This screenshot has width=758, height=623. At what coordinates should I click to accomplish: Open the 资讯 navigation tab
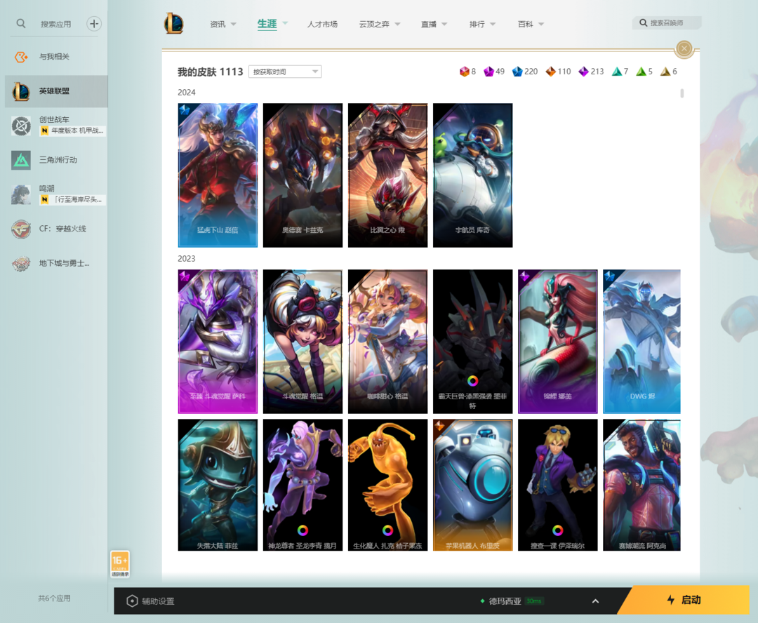click(x=218, y=24)
